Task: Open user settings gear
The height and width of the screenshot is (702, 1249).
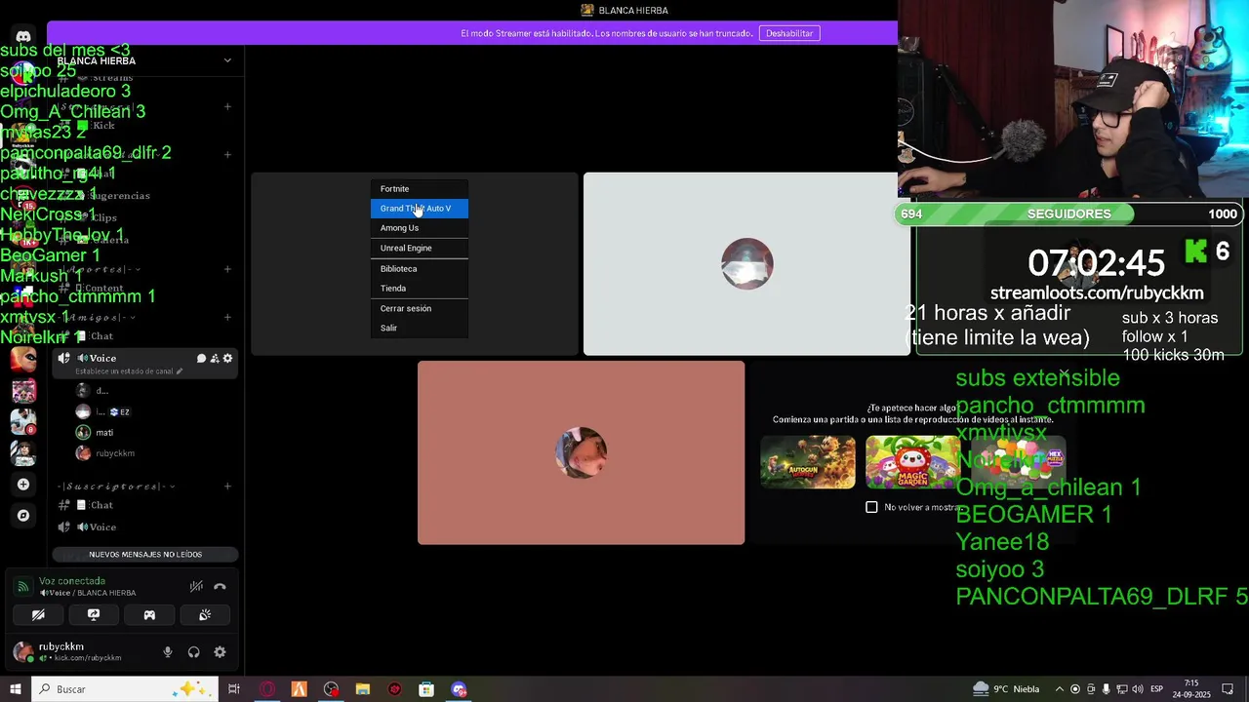Action: (x=220, y=652)
